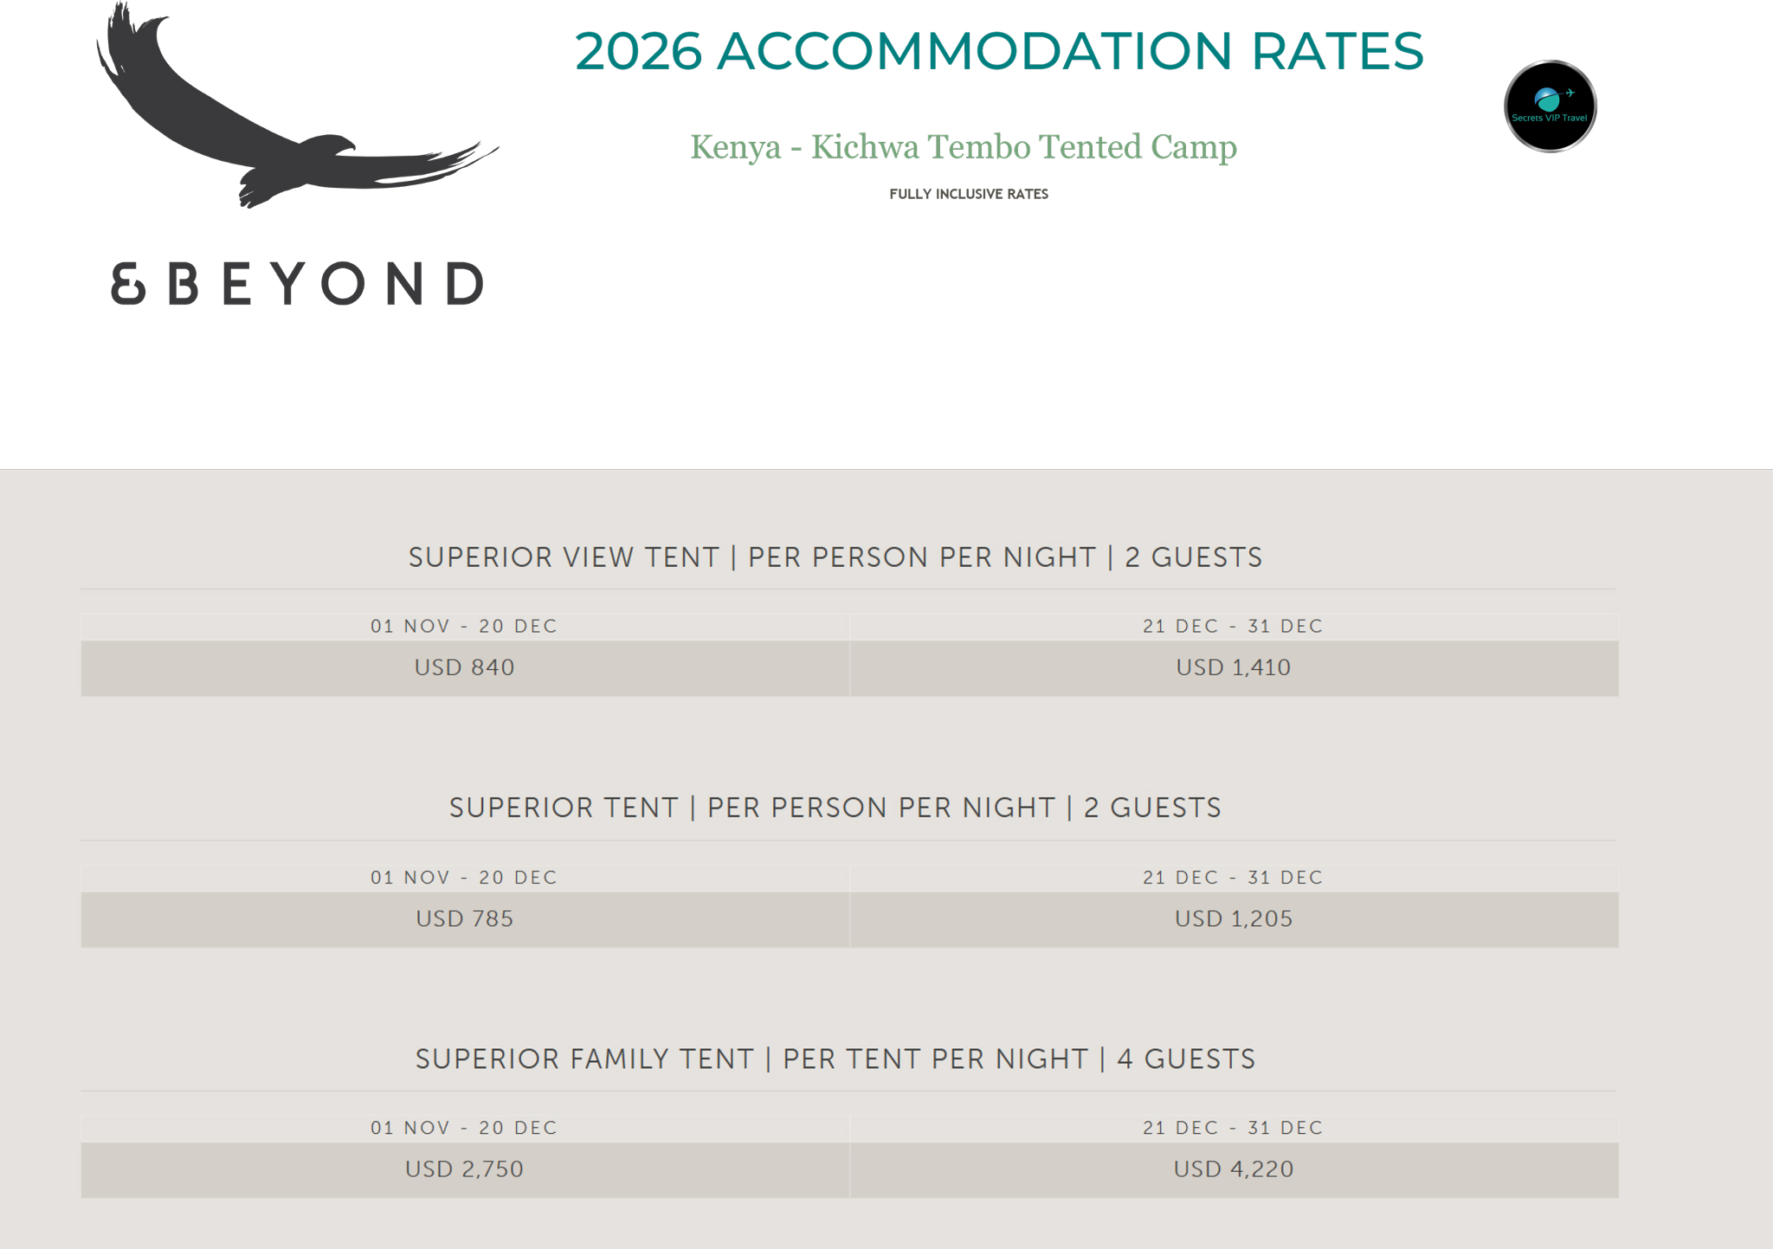Screen dimensions: 1773x1249
Task: Select the 2026 Accommodation Rates title
Action: (x=998, y=51)
